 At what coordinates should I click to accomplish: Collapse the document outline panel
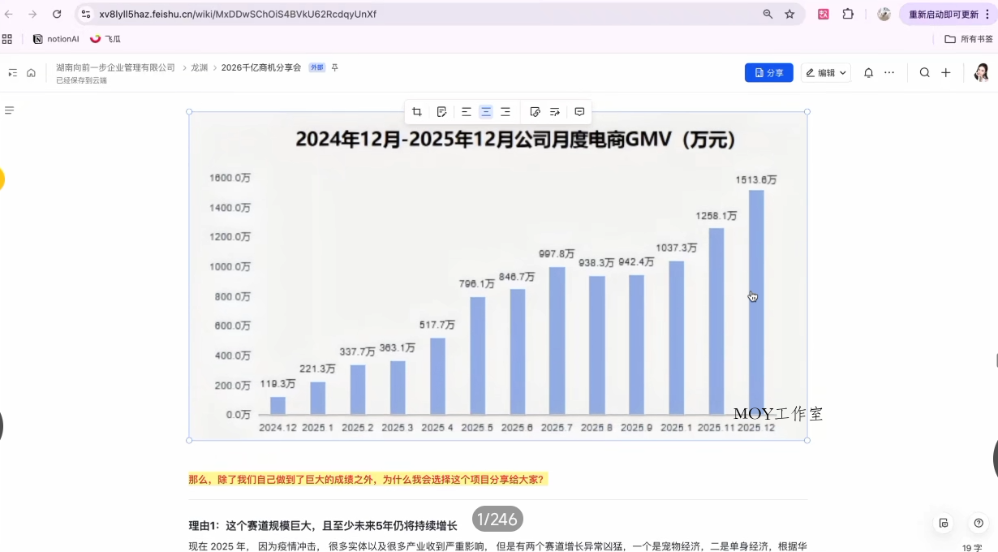(x=10, y=110)
